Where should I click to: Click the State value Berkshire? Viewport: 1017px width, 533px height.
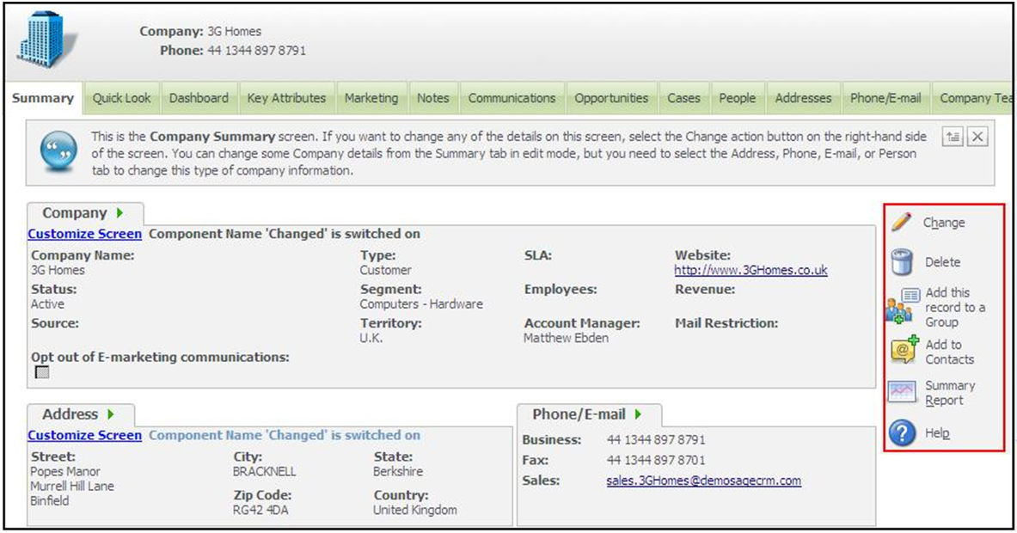click(398, 471)
